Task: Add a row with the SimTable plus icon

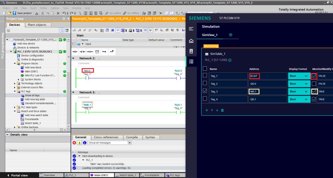Action: coord(207,110)
